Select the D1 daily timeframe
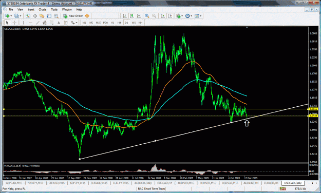 [126, 23]
